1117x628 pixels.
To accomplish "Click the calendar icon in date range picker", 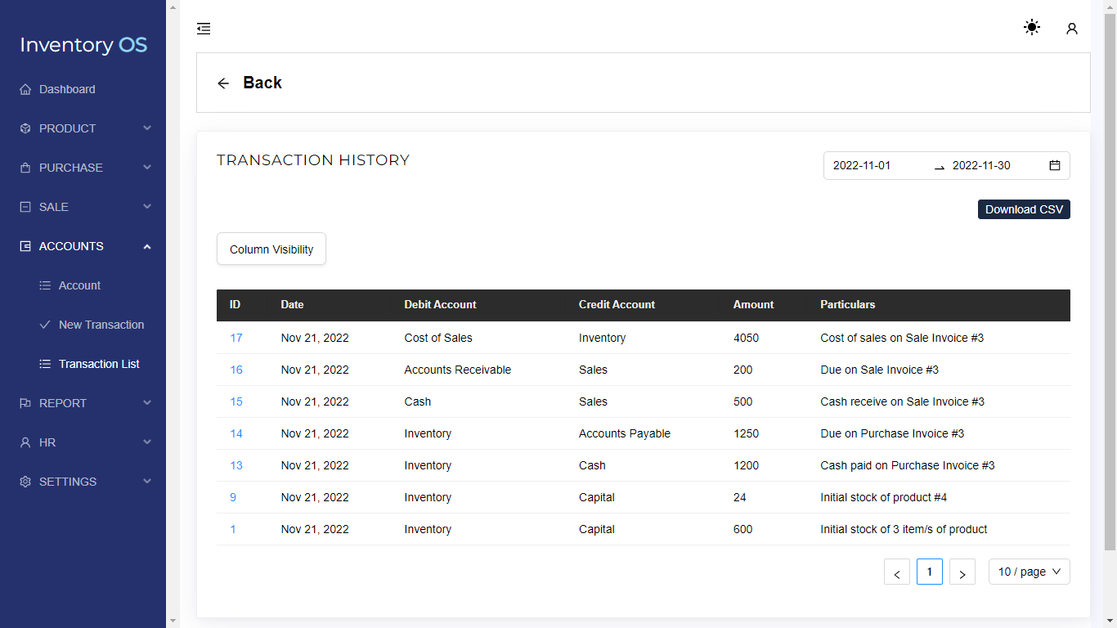I will coord(1054,165).
